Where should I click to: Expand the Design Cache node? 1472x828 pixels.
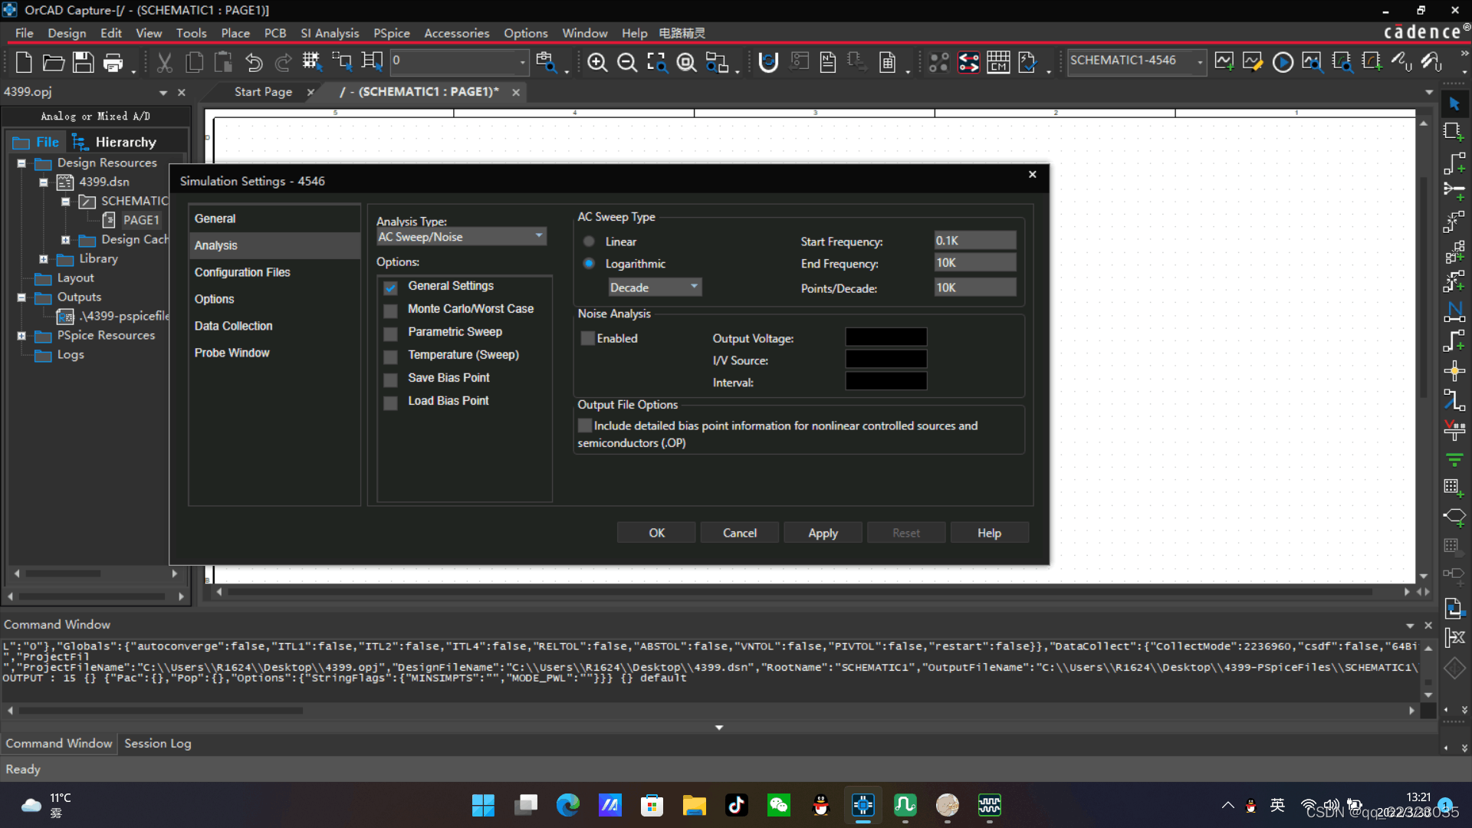pyautogui.click(x=66, y=240)
